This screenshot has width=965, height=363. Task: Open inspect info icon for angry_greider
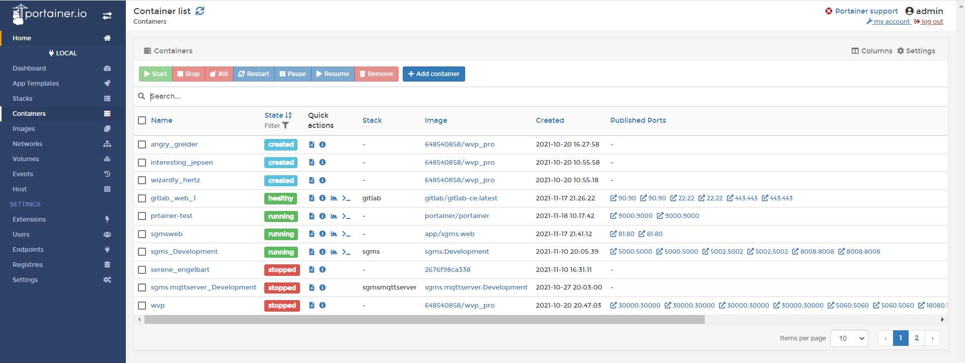tap(323, 144)
